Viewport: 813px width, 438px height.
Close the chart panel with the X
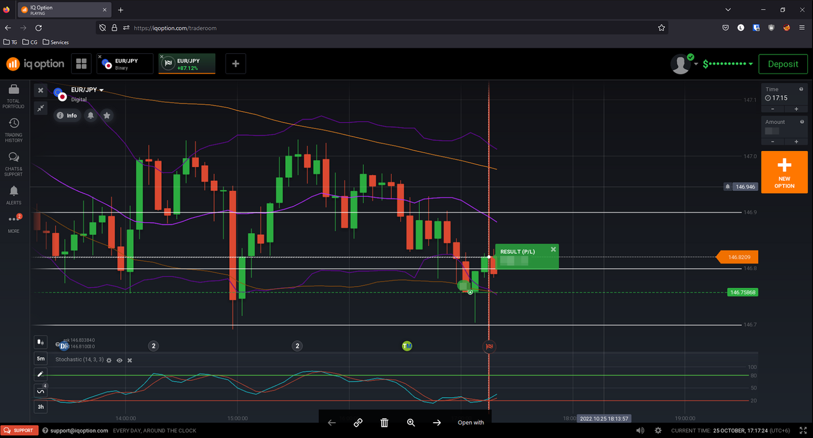tap(41, 91)
